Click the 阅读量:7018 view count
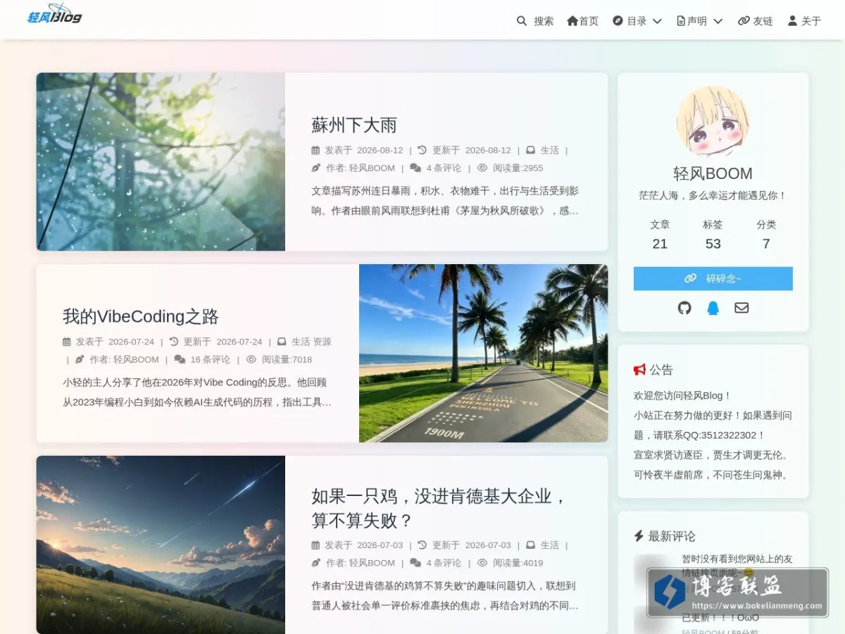Viewport: 845px width, 634px height. [287, 359]
